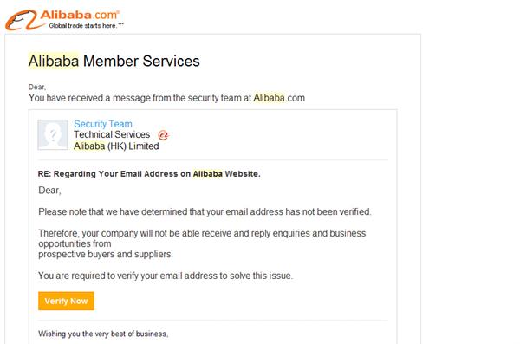
Task: Click the red Alibaba @ icon
Action: (x=163, y=135)
